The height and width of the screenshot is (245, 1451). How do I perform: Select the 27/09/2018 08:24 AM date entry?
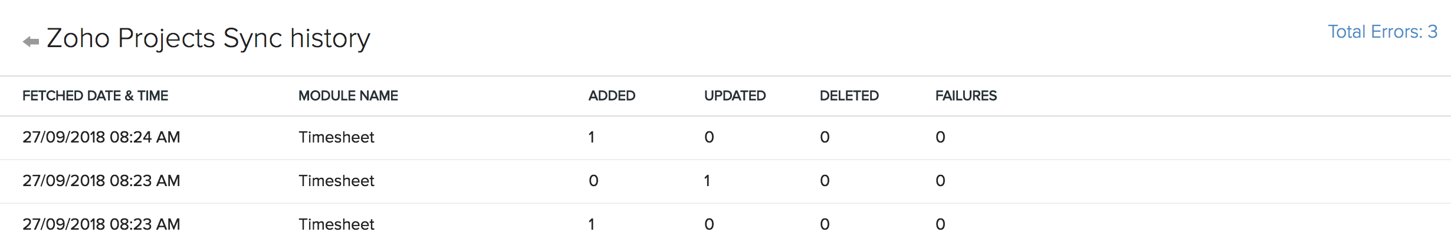tap(101, 137)
